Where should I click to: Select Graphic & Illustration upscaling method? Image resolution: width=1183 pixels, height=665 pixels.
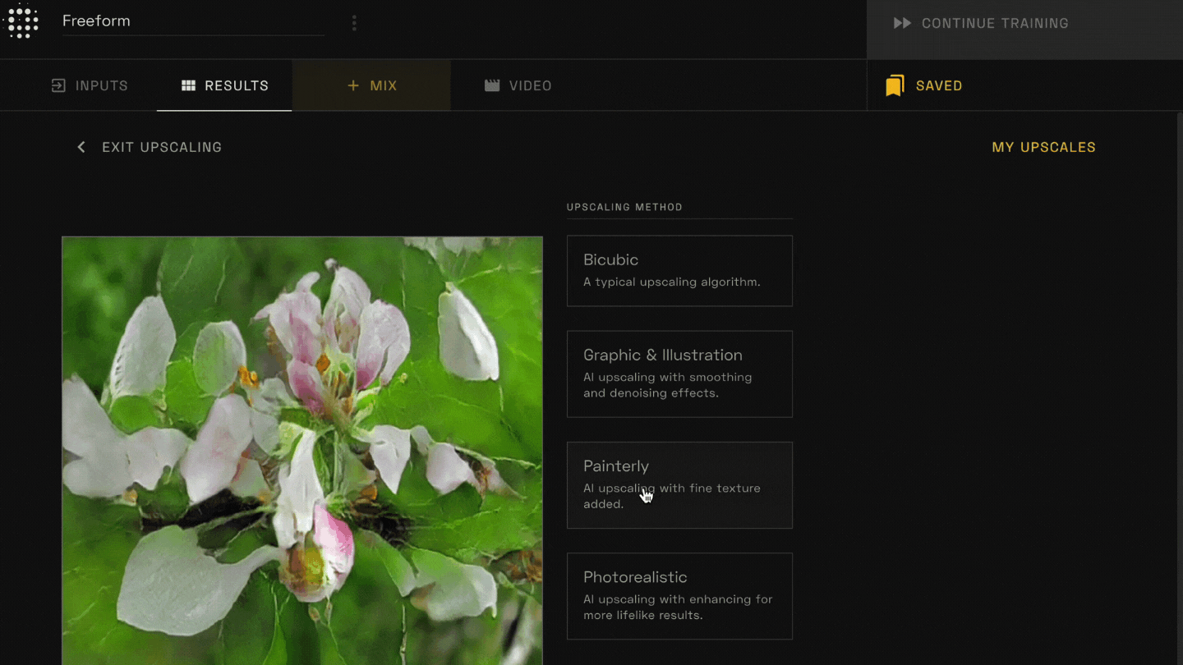click(679, 374)
